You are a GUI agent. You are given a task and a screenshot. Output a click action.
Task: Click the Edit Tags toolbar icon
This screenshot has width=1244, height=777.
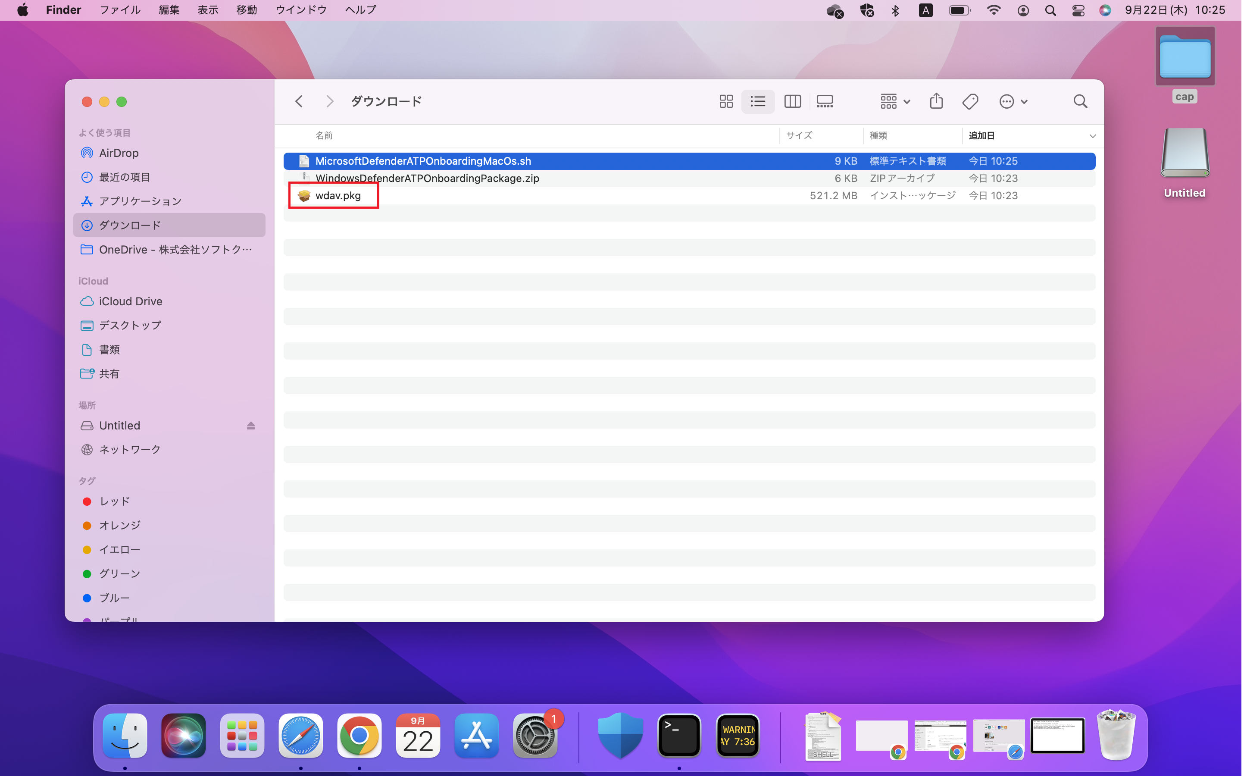click(x=972, y=102)
